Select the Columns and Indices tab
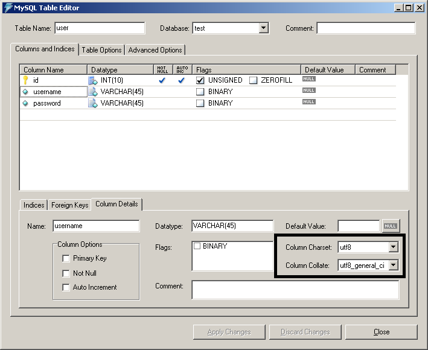The height and width of the screenshot is (350, 428). (45, 49)
